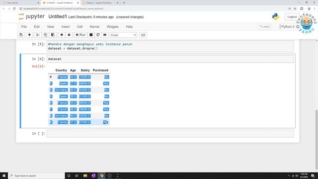Rename notebook title Untitled1
Screen dimensions: 318x179
(x=58, y=16)
